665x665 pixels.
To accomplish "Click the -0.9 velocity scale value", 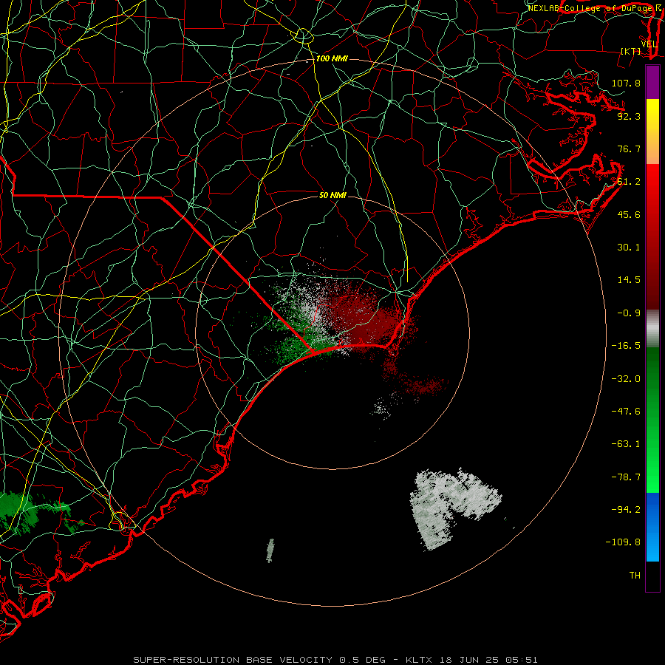I will [629, 313].
